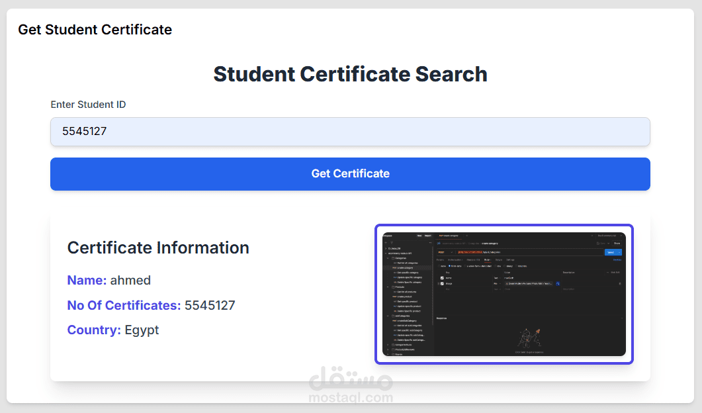The image size is (702, 413).
Task: Toggle the name row checkbox
Action: pyautogui.click(x=442, y=277)
